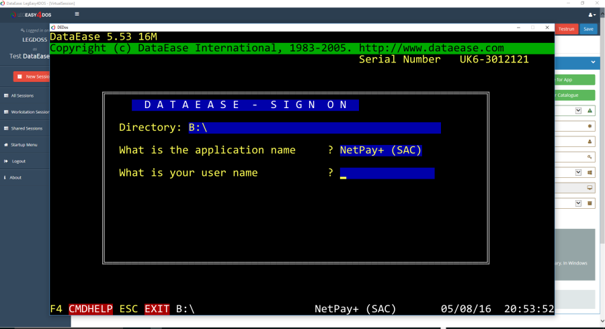Click the red CMDHELP label in status bar

coord(91,309)
